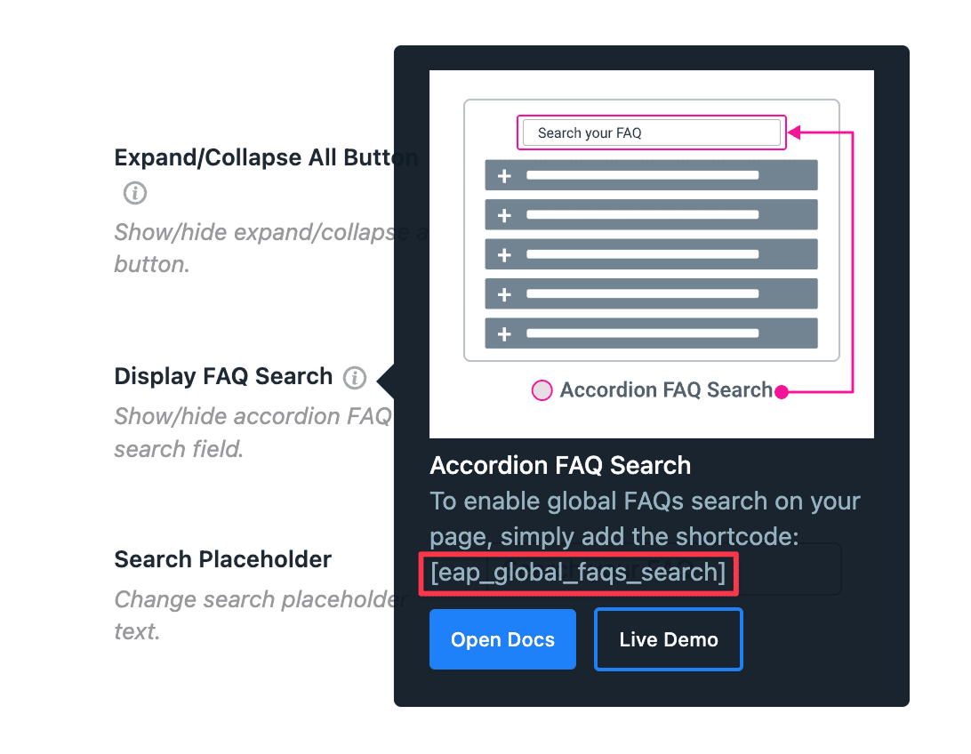Launch the Live Demo button
Viewport: 971px width, 754px height.
point(668,639)
